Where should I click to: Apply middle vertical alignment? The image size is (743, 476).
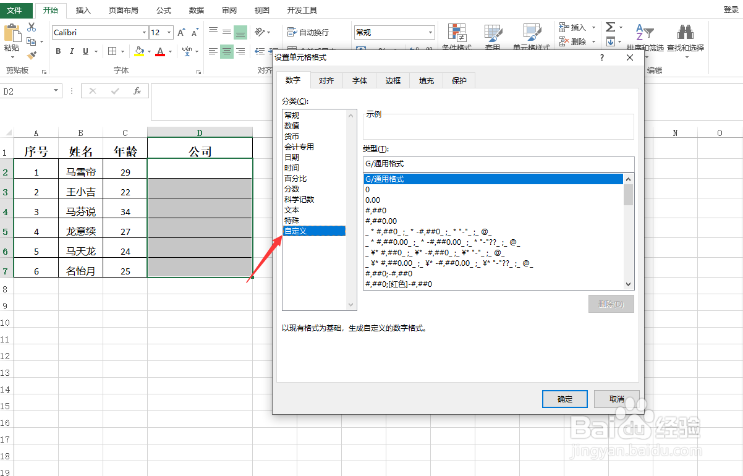227,32
